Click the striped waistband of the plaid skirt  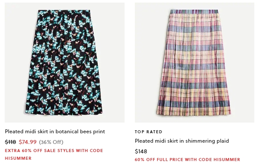coord(194,12)
